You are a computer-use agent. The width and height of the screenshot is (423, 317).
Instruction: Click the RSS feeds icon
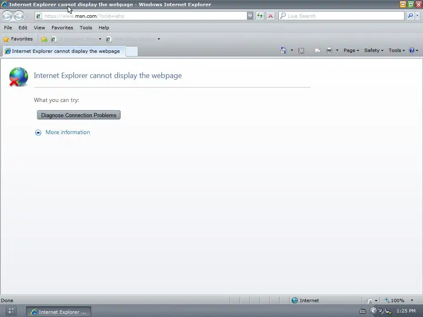point(301,50)
